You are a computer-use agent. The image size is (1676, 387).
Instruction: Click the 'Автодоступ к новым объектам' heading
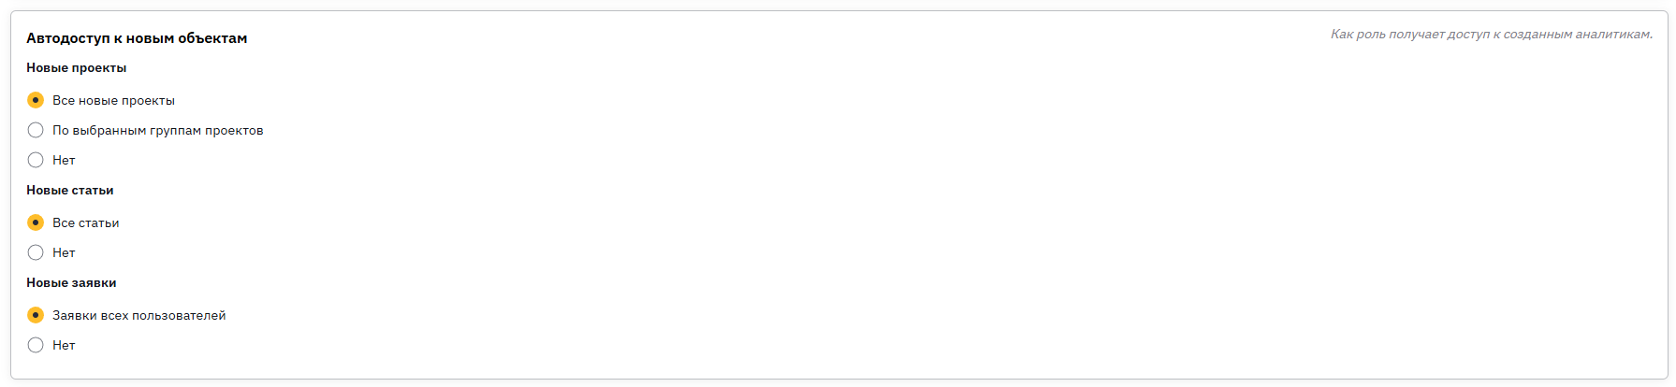pos(137,38)
